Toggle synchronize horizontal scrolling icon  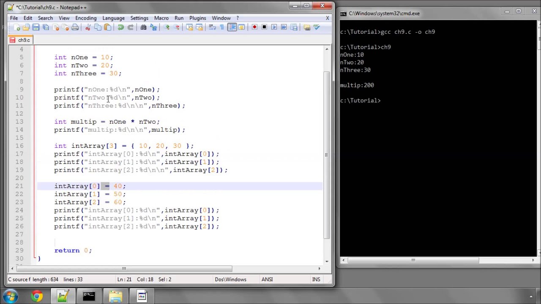click(199, 27)
